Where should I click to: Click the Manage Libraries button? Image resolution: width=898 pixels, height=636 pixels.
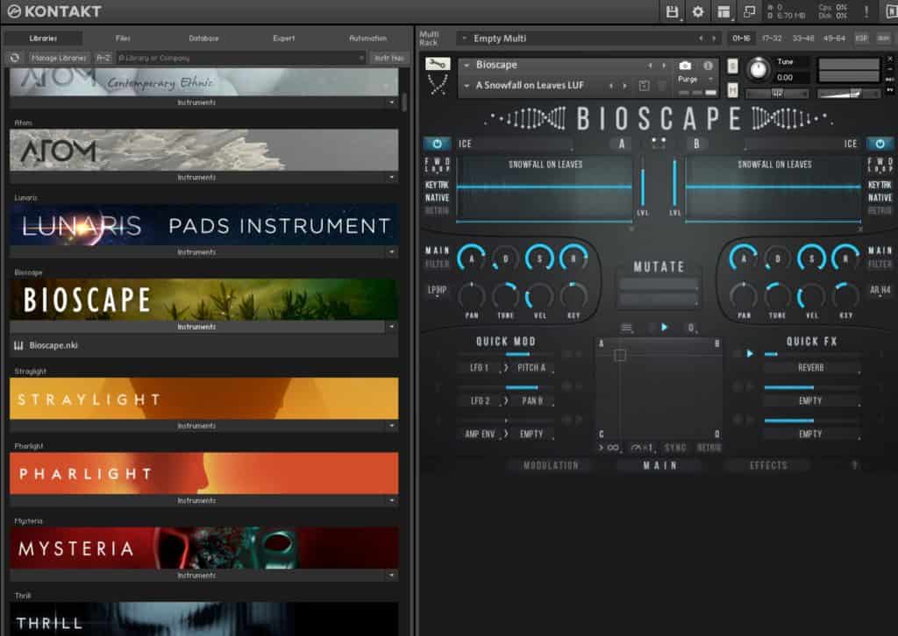point(59,58)
